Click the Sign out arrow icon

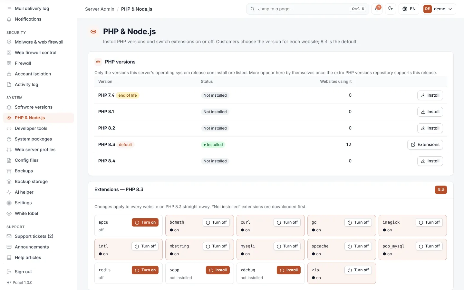(x=9, y=272)
